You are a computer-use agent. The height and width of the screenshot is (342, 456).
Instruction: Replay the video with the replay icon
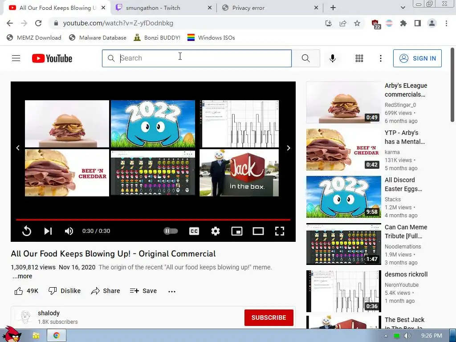pos(26,231)
